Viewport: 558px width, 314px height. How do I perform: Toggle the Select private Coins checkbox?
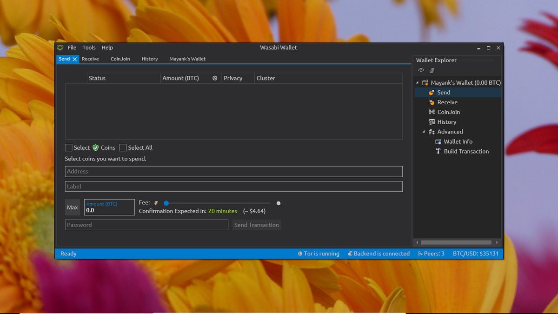point(69,147)
